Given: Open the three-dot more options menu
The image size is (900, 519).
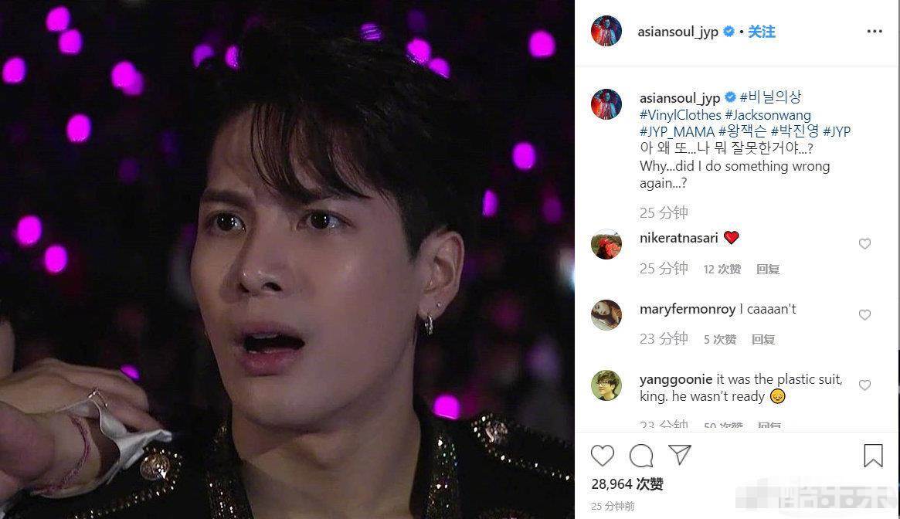Looking at the screenshot, I should 875,32.
